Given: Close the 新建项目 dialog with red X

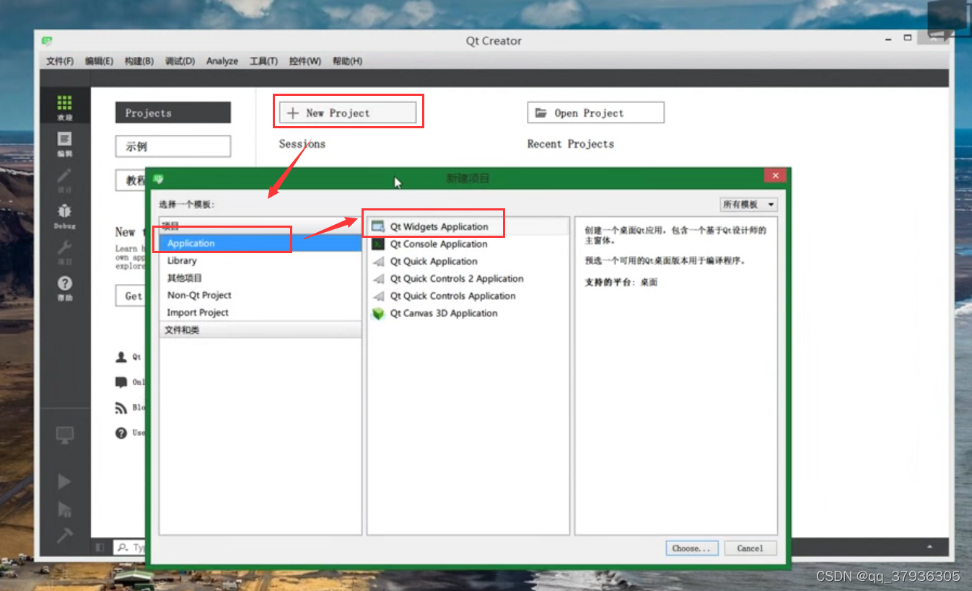Looking at the screenshot, I should click(x=775, y=176).
